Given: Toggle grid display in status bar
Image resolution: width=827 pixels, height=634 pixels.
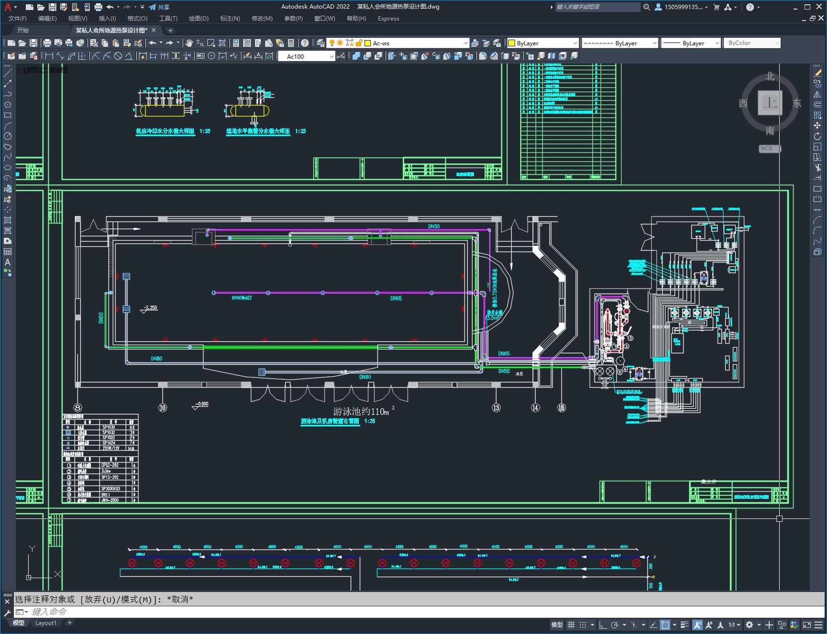Looking at the screenshot, I should 571,624.
